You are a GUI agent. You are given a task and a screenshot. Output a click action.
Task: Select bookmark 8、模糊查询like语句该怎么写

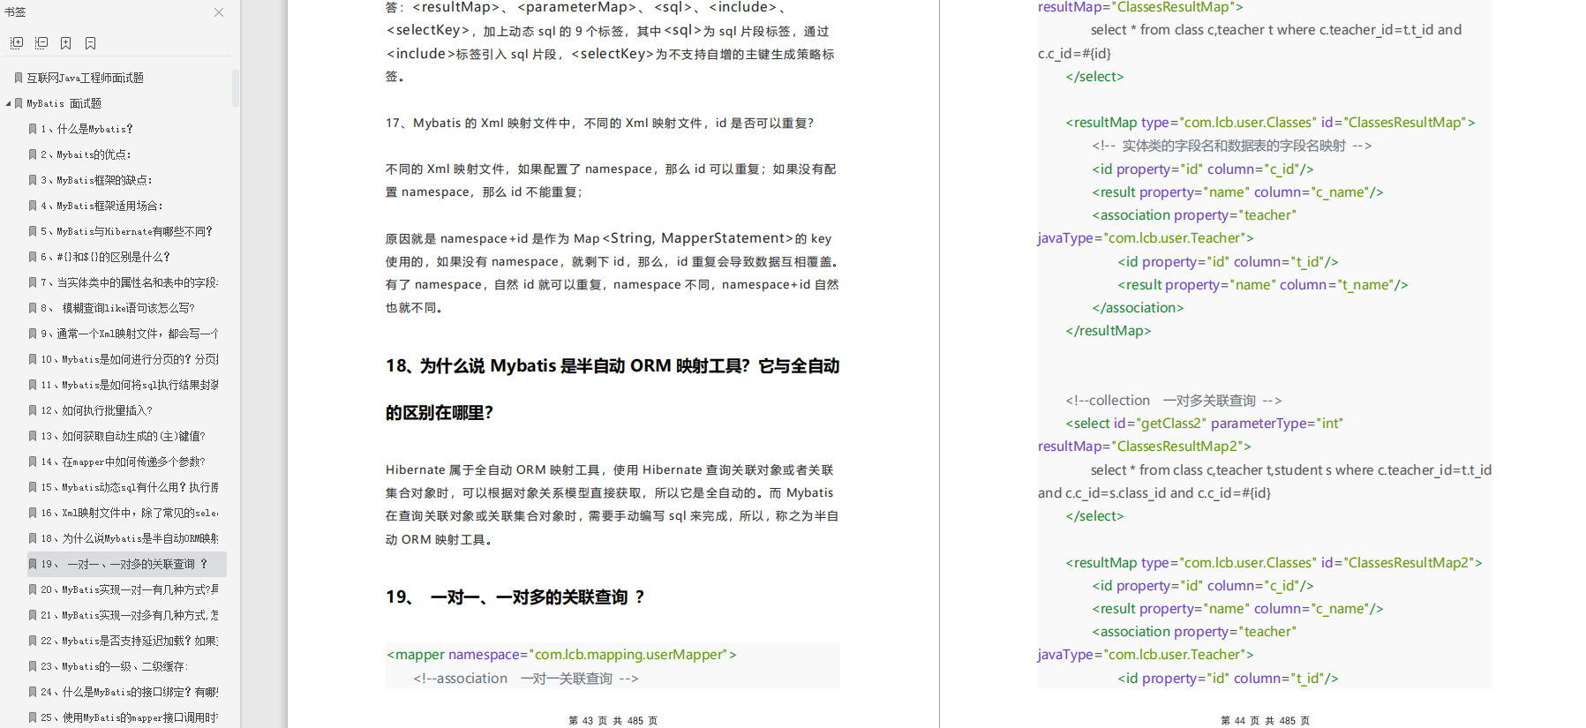coord(117,308)
